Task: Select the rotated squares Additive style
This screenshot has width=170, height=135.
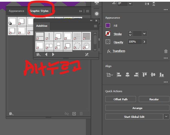Action: (86, 46)
